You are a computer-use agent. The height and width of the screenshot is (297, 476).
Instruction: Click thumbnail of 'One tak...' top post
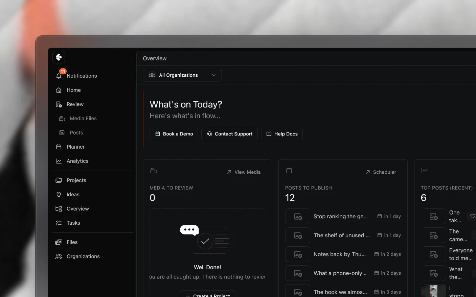coord(433,217)
